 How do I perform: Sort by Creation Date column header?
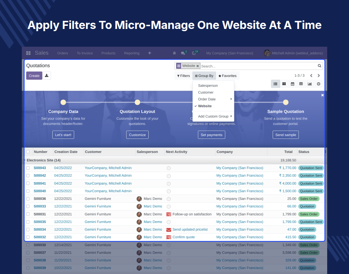pyautogui.click(x=66, y=152)
